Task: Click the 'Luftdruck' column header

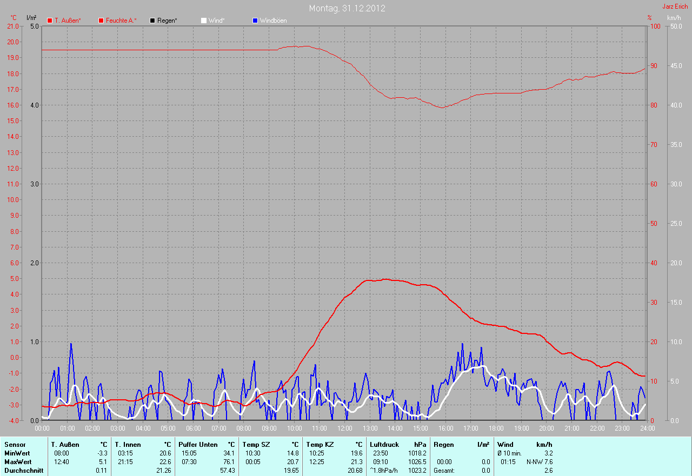Action: pyautogui.click(x=384, y=445)
